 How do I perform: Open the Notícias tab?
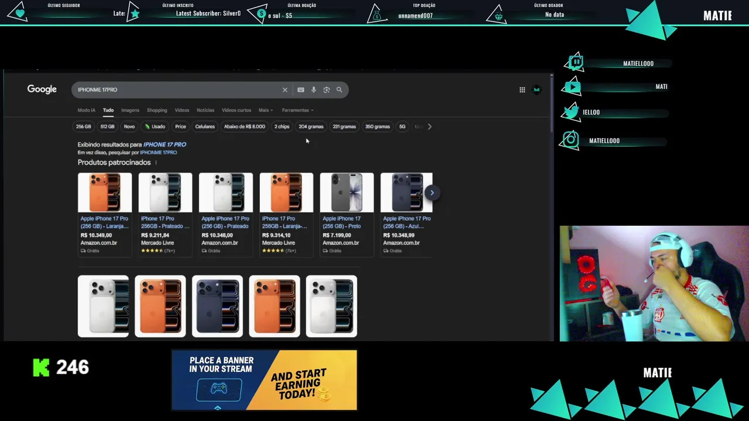tap(205, 111)
